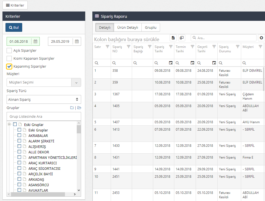Screen dimensions: 265x201
Task: Collapse the Eski Gruplar root tree node
Action: [x=9, y=124]
